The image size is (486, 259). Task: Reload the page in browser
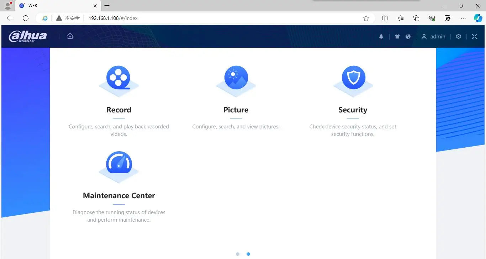point(26,18)
